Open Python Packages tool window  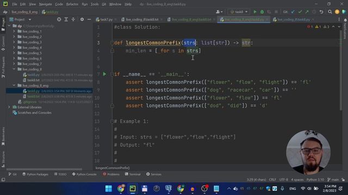point(35,174)
